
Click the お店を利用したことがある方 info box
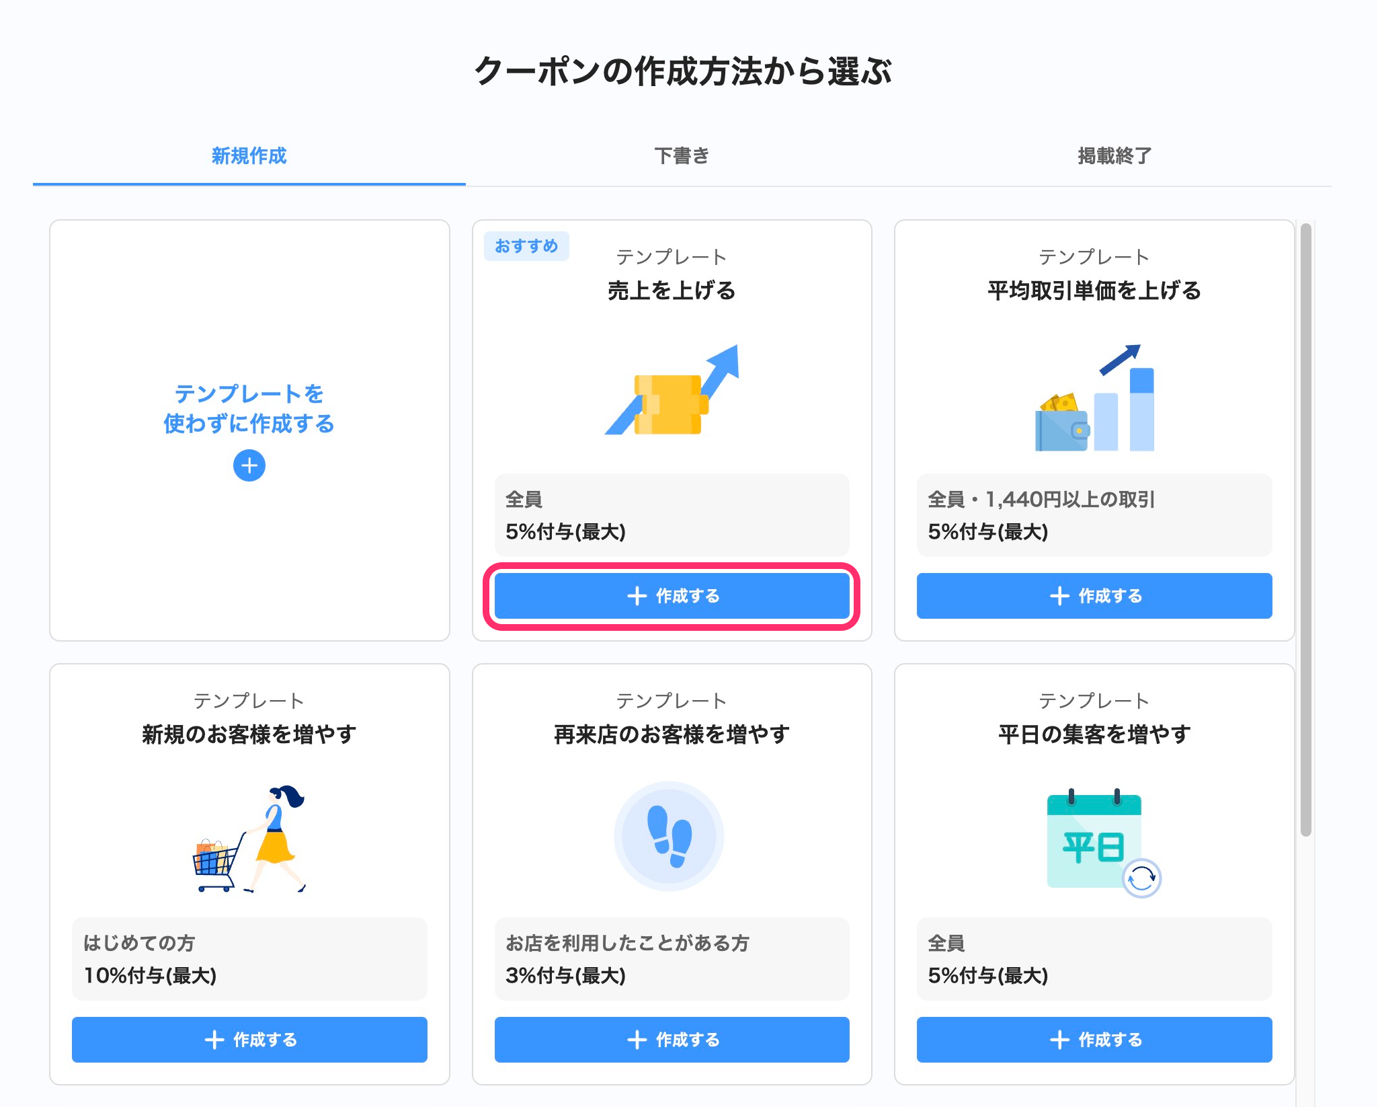point(672,959)
